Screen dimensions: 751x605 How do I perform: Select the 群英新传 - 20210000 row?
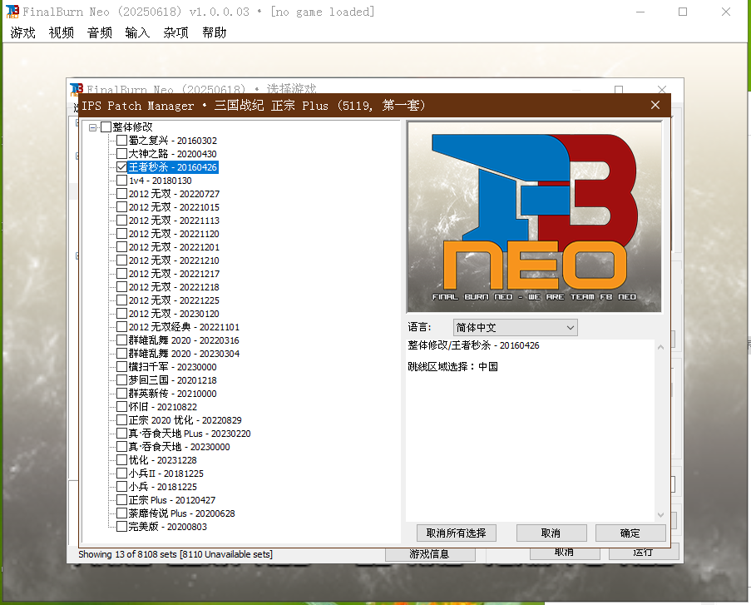[x=172, y=394]
